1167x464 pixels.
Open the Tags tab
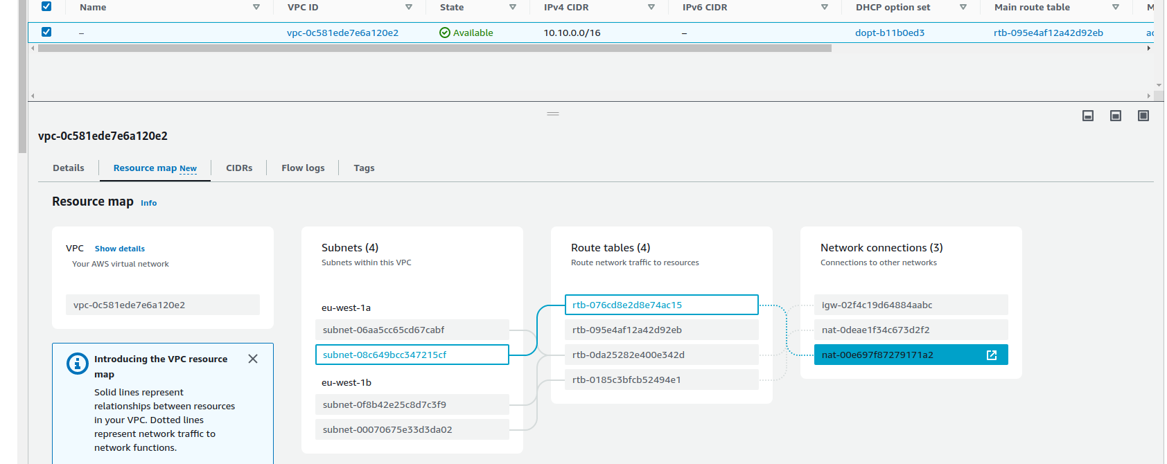point(364,168)
